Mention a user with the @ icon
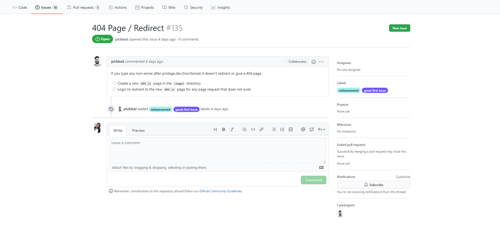Screen dimensions: 500x227 pos(303,130)
